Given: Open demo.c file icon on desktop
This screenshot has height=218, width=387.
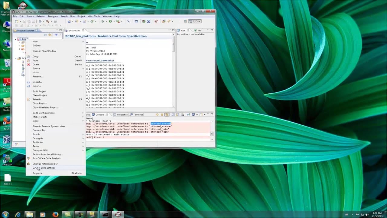Looking at the screenshot, I should point(8,179).
